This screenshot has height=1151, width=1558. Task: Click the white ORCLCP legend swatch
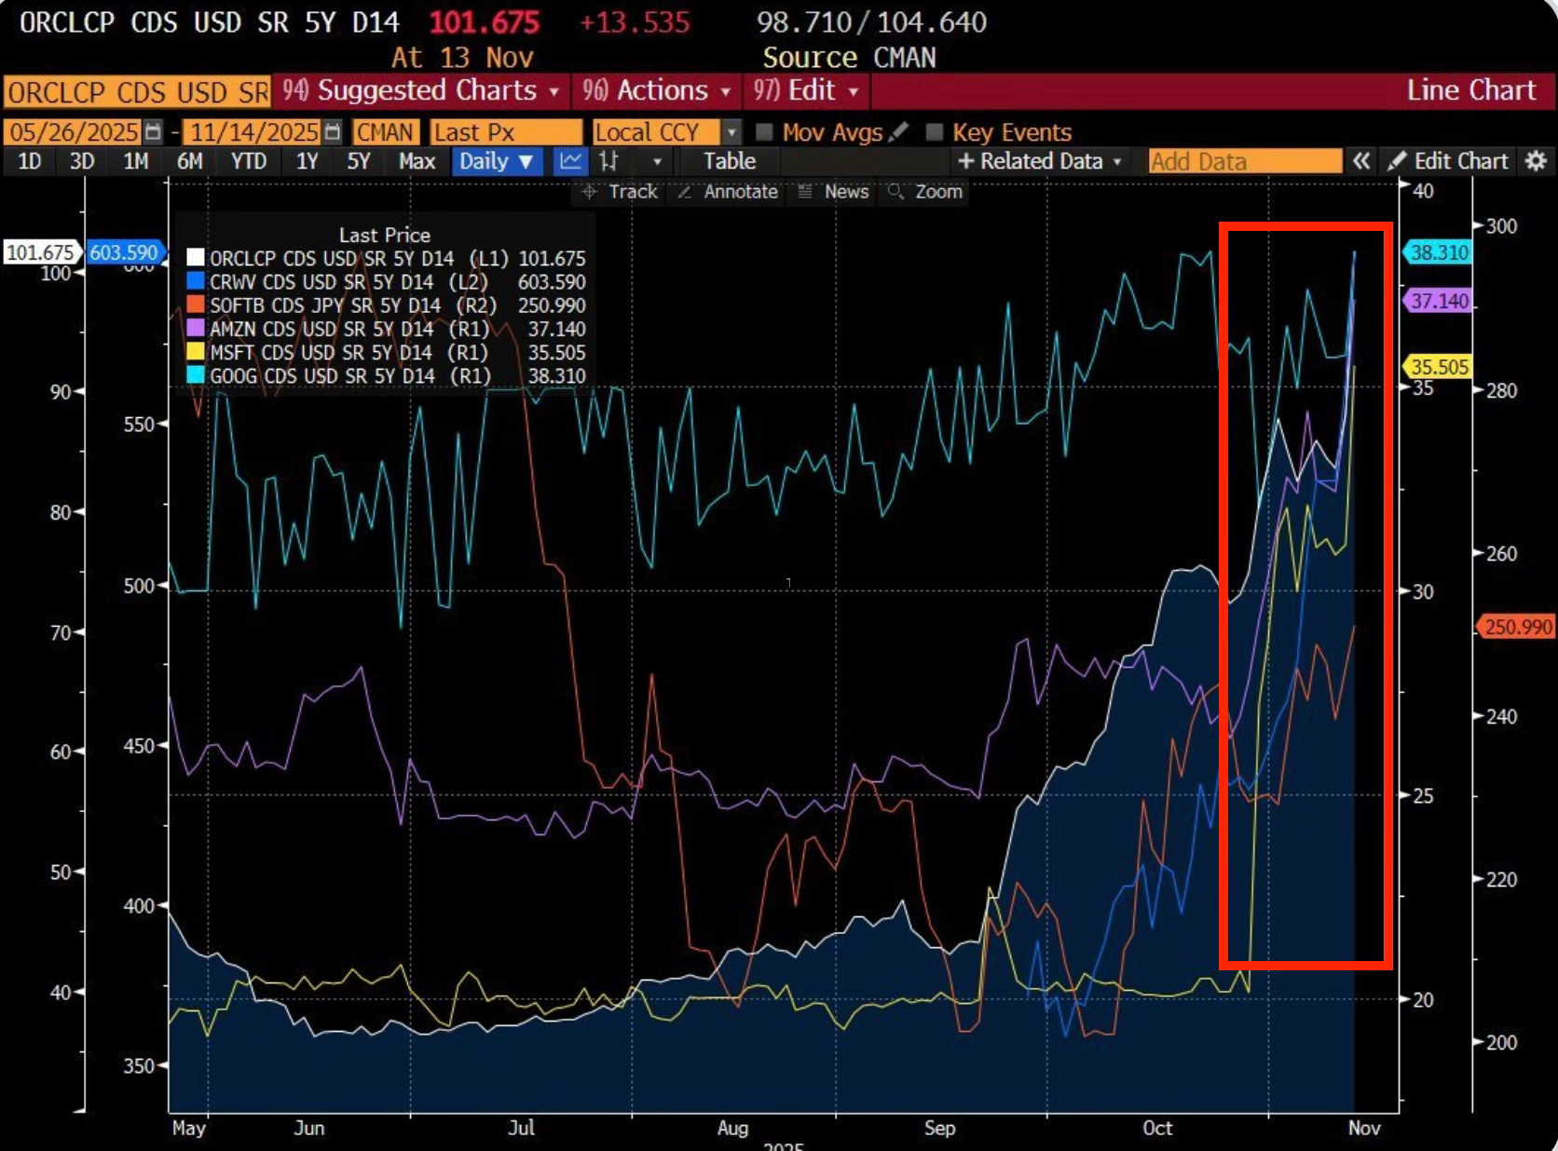tap(195, 258)
